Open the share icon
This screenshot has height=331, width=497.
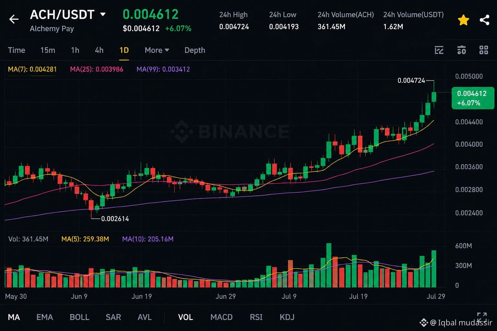(x=484, y=20)
